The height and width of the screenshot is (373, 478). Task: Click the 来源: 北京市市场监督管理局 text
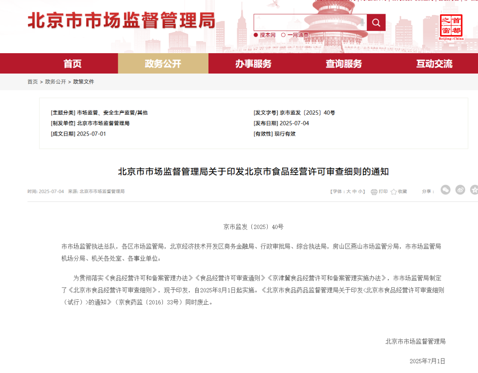pyautogui.click(x=96, y=192)
